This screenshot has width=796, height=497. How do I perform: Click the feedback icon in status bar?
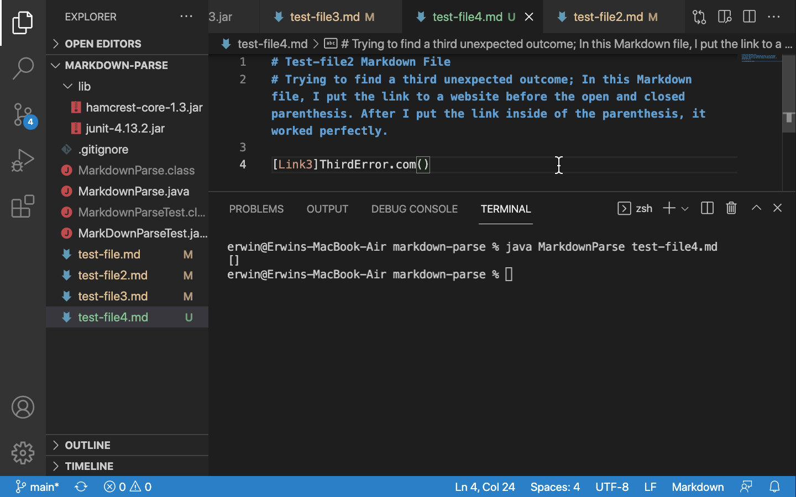[x=746, y=487]
